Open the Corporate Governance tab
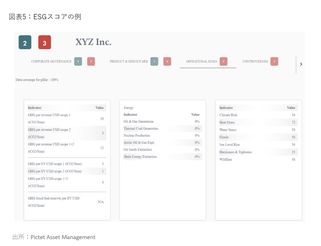 51,61
